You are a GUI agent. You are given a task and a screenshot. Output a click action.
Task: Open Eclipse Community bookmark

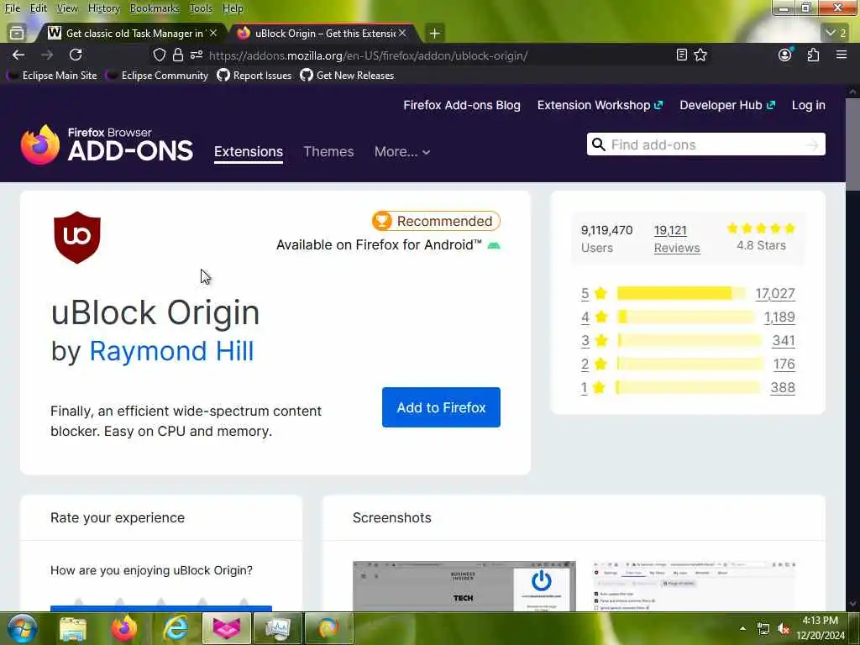point(158,76)
